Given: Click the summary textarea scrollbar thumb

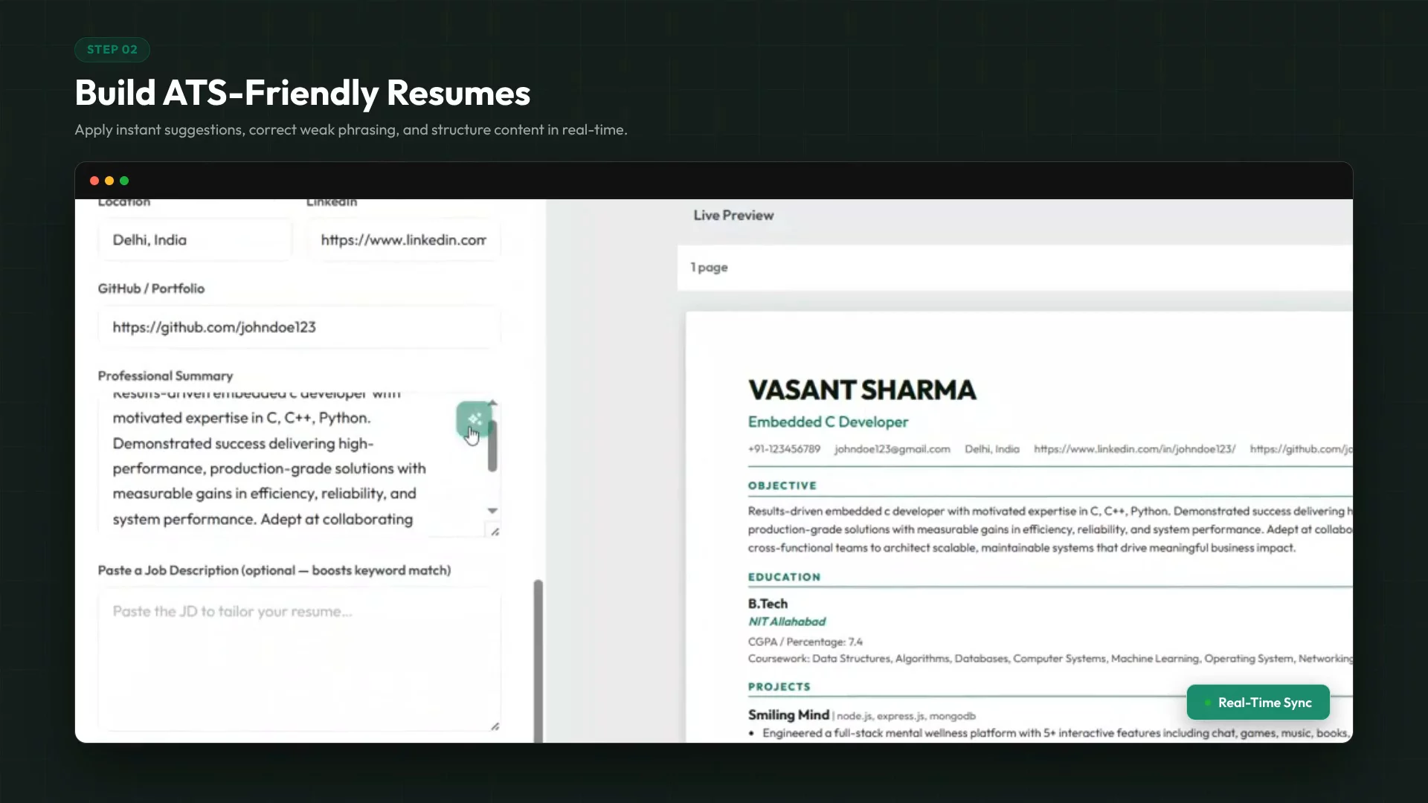Looking at the screenshot, I should (x=492, y=445).
